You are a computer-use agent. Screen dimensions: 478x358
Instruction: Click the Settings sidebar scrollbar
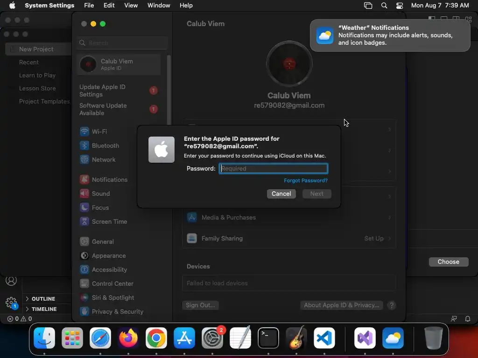[x=169, y=90]
